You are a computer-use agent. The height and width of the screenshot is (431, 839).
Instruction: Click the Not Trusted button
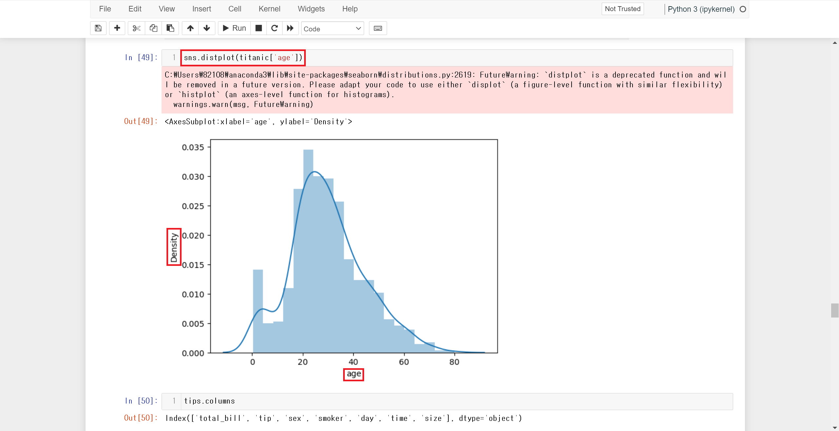coord(622,9)
